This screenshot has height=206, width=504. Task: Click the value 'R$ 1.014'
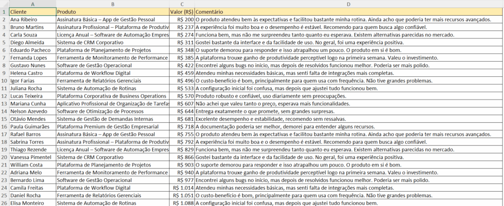182,188
